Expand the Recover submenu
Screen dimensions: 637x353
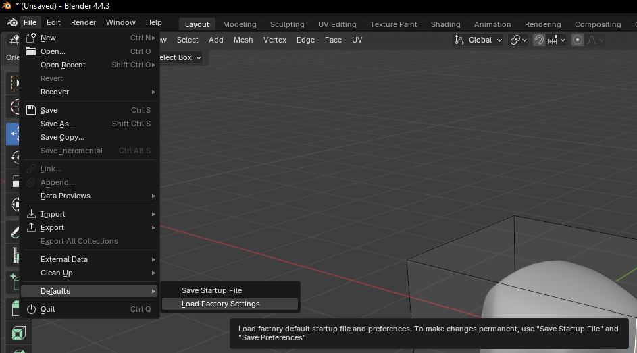(89, 92)
